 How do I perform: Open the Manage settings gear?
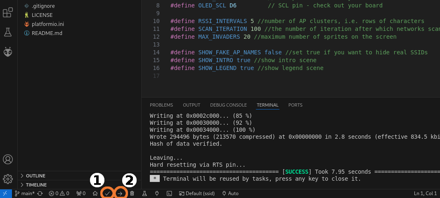pos(8,179)
